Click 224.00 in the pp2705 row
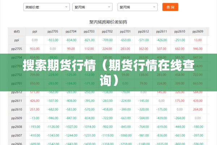 [107, 49]
